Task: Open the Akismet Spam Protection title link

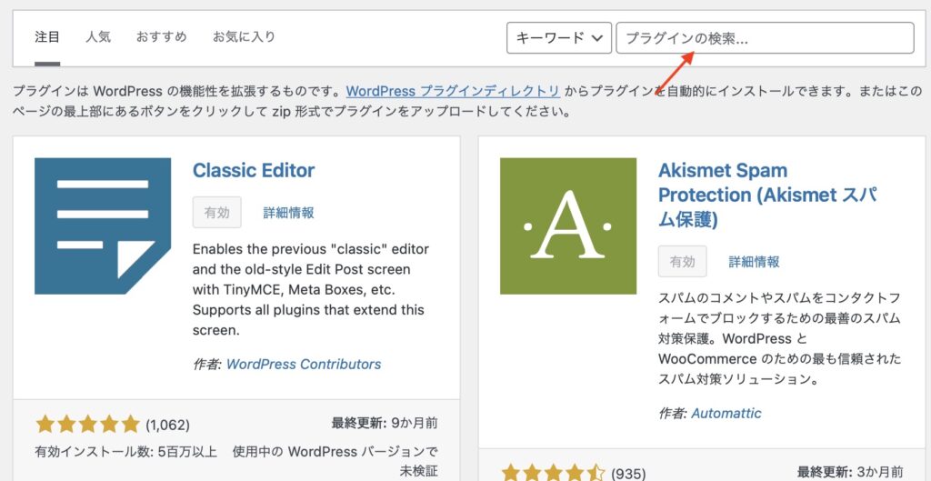Action: coord(767,195)
